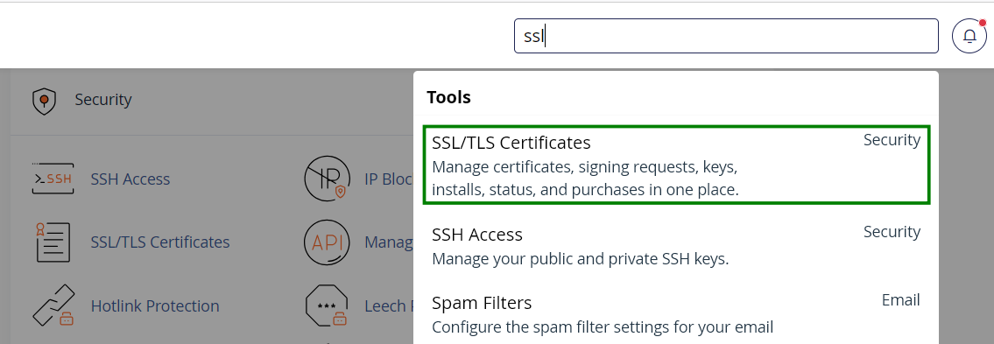Screen dimensions: 994x344
Task: Open SSH Access link in Security section
Action: click(130, 179)
